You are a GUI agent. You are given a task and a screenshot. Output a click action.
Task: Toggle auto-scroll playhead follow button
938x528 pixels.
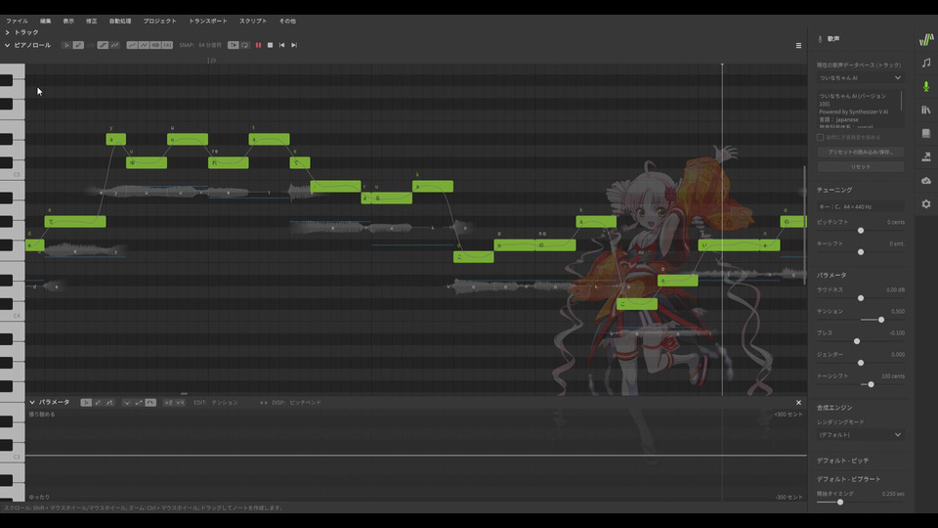click(x=234, y=45)
